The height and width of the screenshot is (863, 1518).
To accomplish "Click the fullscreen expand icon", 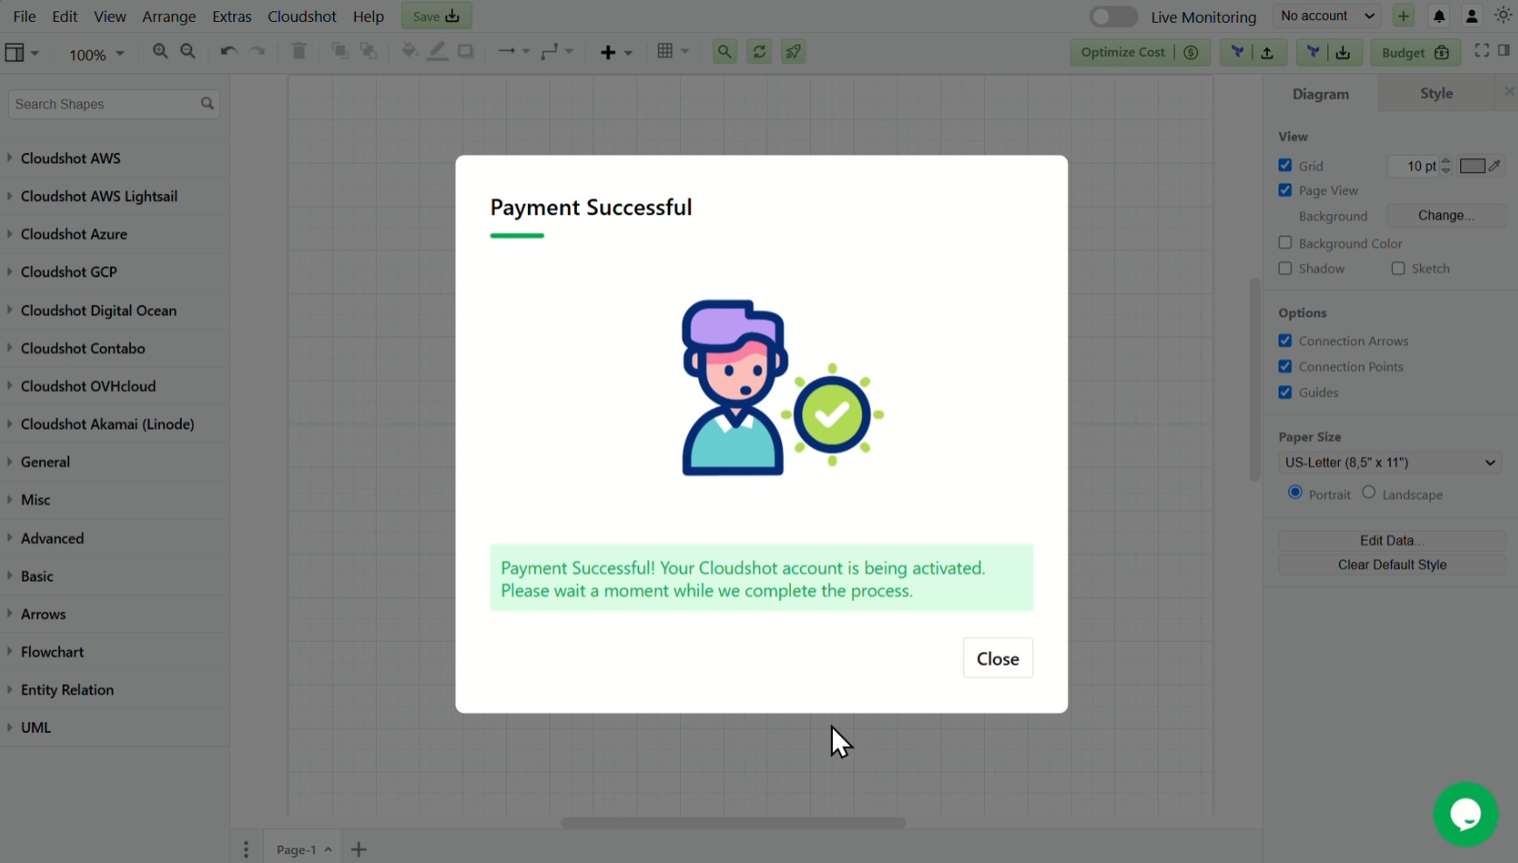I will coord(1482,51).
